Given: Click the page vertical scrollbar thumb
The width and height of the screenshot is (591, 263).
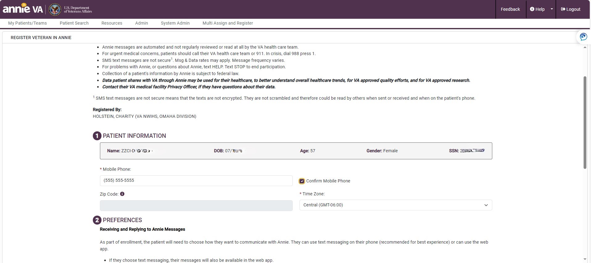Looking at the screenshot, I should [x=585, y=122].
